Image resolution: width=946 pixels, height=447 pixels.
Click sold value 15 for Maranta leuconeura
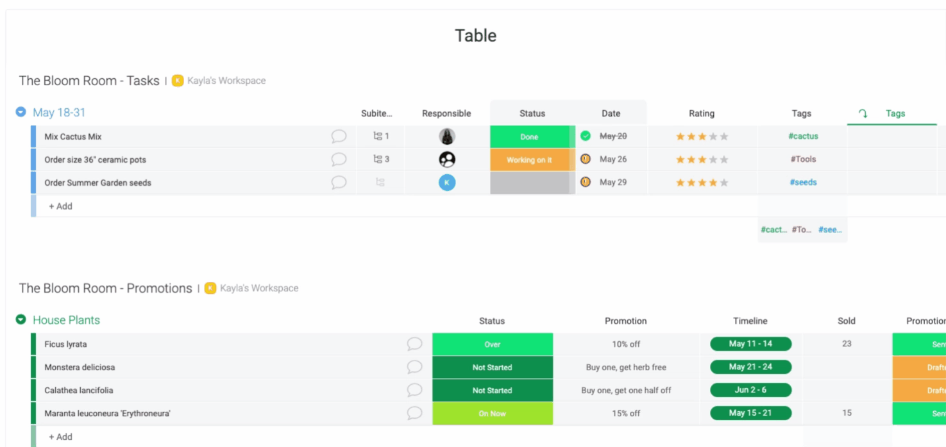point(847,412)
